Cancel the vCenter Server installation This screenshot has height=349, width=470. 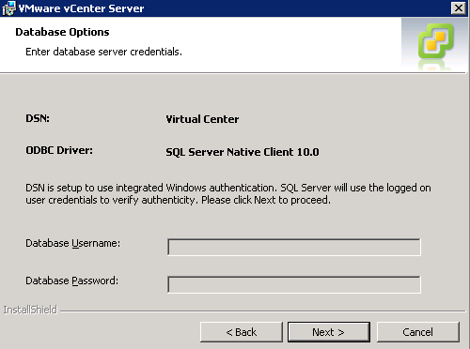(417, 332)
